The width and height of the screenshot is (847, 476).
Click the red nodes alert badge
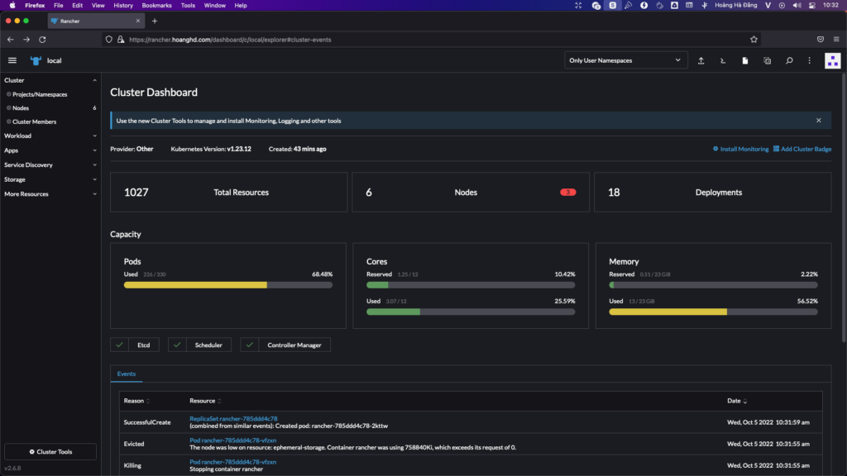pos(567,192)
